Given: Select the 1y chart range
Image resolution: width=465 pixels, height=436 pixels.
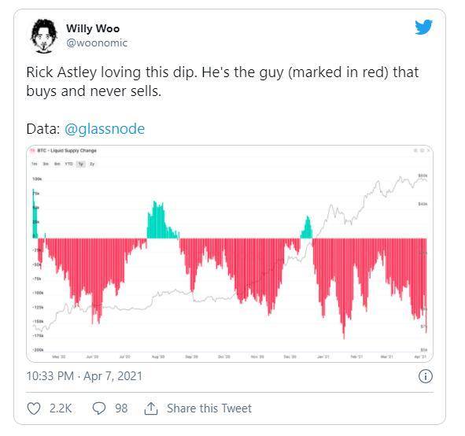Looking at the screenshot, I should (x=81, y=164).
